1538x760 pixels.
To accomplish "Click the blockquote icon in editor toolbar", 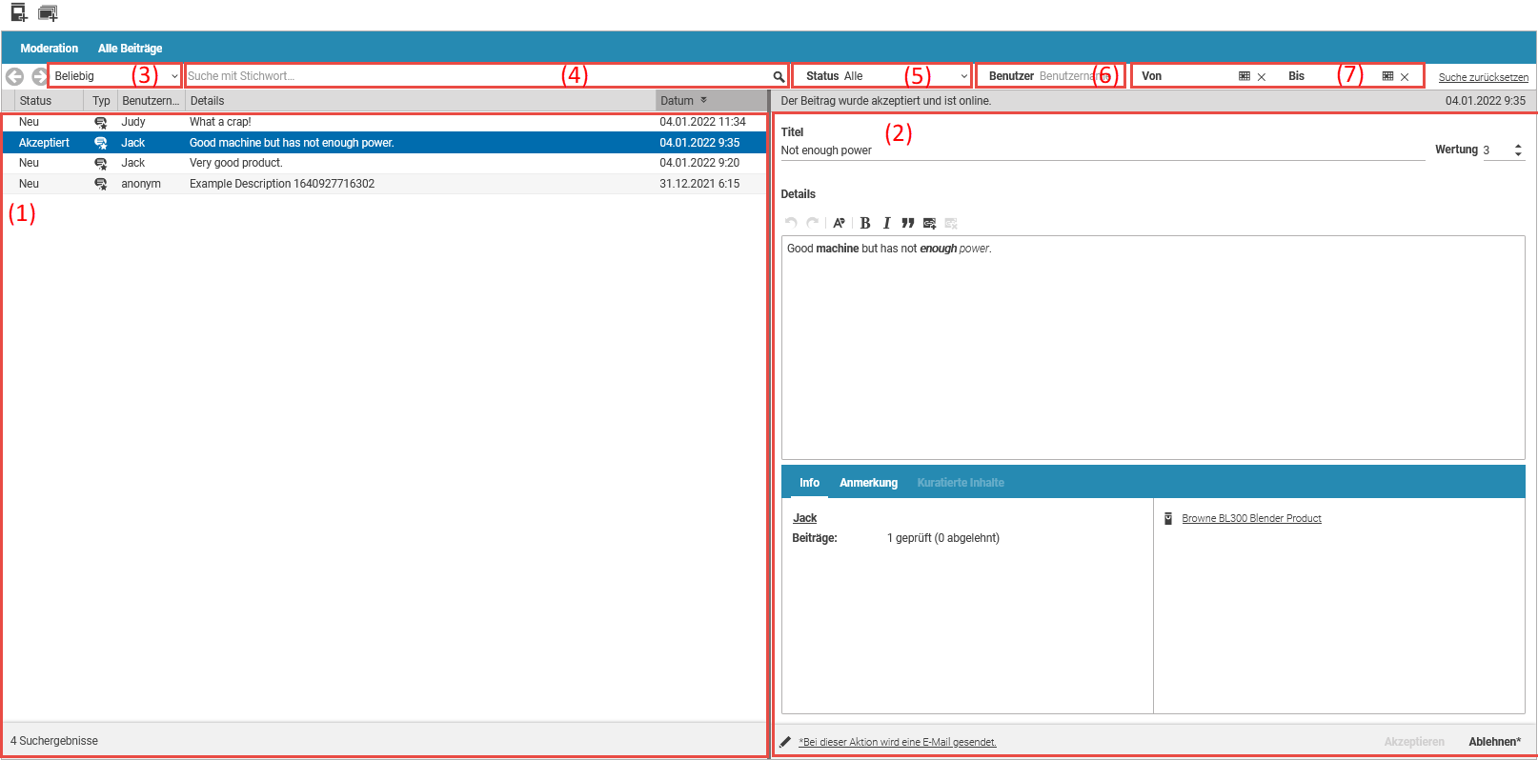I will [x=907, y=223].
